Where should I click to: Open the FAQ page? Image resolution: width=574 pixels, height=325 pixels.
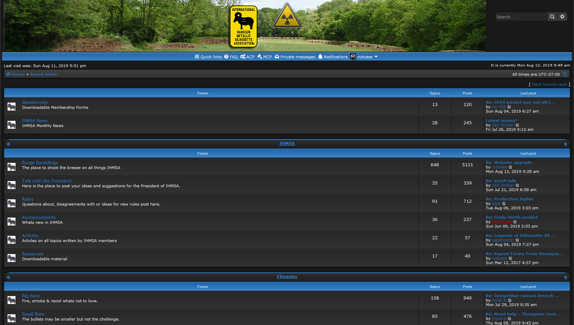[231, 57]
